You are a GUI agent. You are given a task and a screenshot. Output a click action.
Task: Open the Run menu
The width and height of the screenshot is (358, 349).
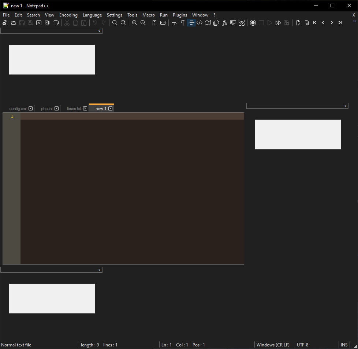pyautogui.click(x=164, y=15)
